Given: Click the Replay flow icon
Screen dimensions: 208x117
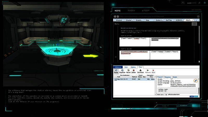Looking at the screenshot, I should 116,71.
